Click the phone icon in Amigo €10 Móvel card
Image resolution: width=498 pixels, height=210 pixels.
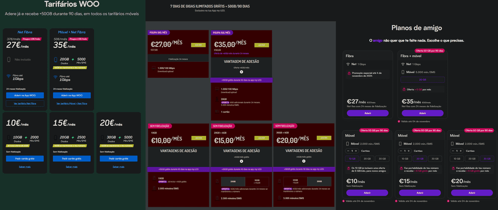click(348, 144)
